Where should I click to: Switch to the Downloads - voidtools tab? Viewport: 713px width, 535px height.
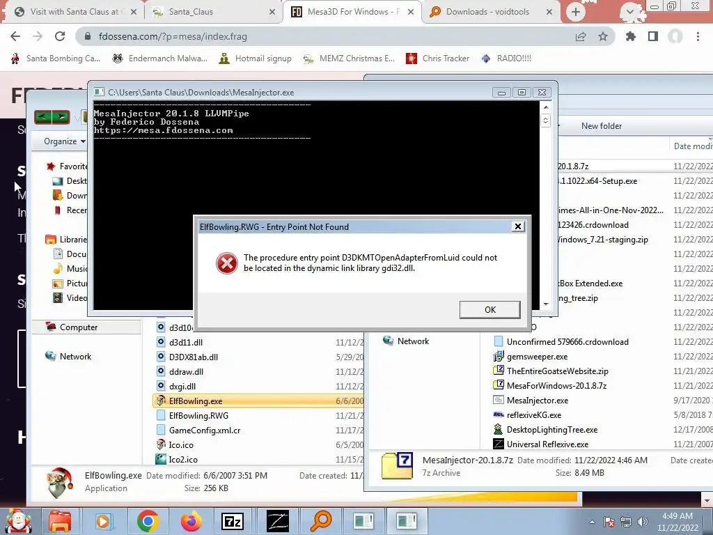click(491, 12)
